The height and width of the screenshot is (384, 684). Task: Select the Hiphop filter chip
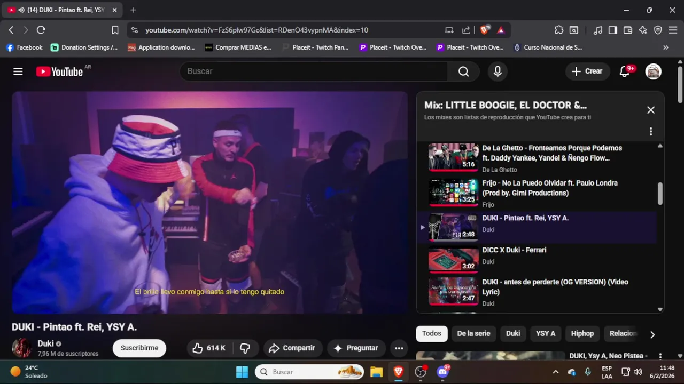582,333
